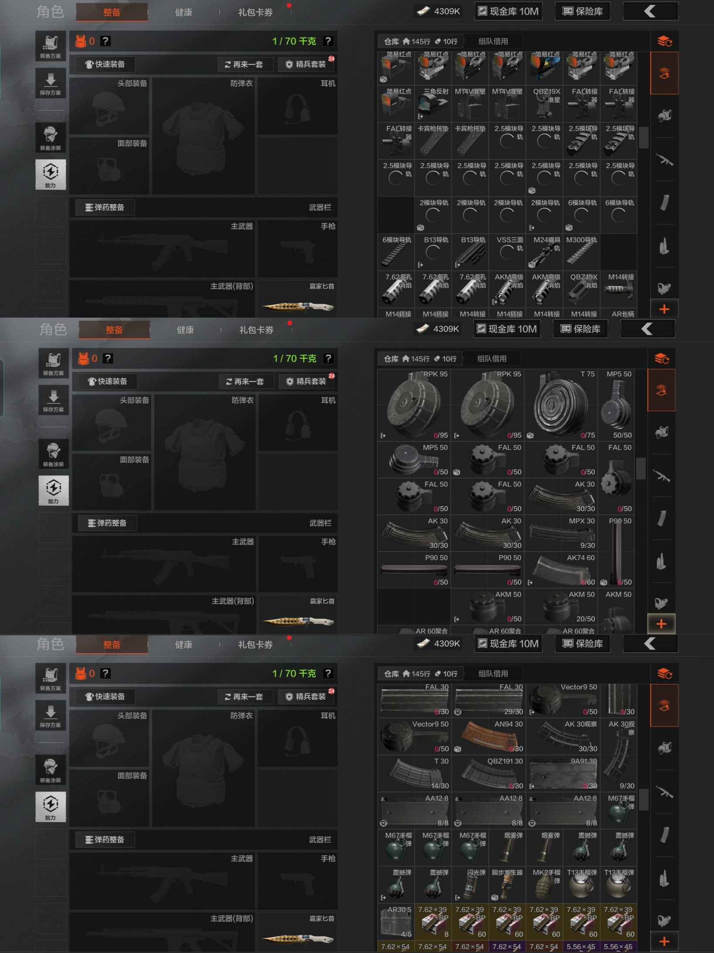Click the 脚步发生器 item

[507, 884]
